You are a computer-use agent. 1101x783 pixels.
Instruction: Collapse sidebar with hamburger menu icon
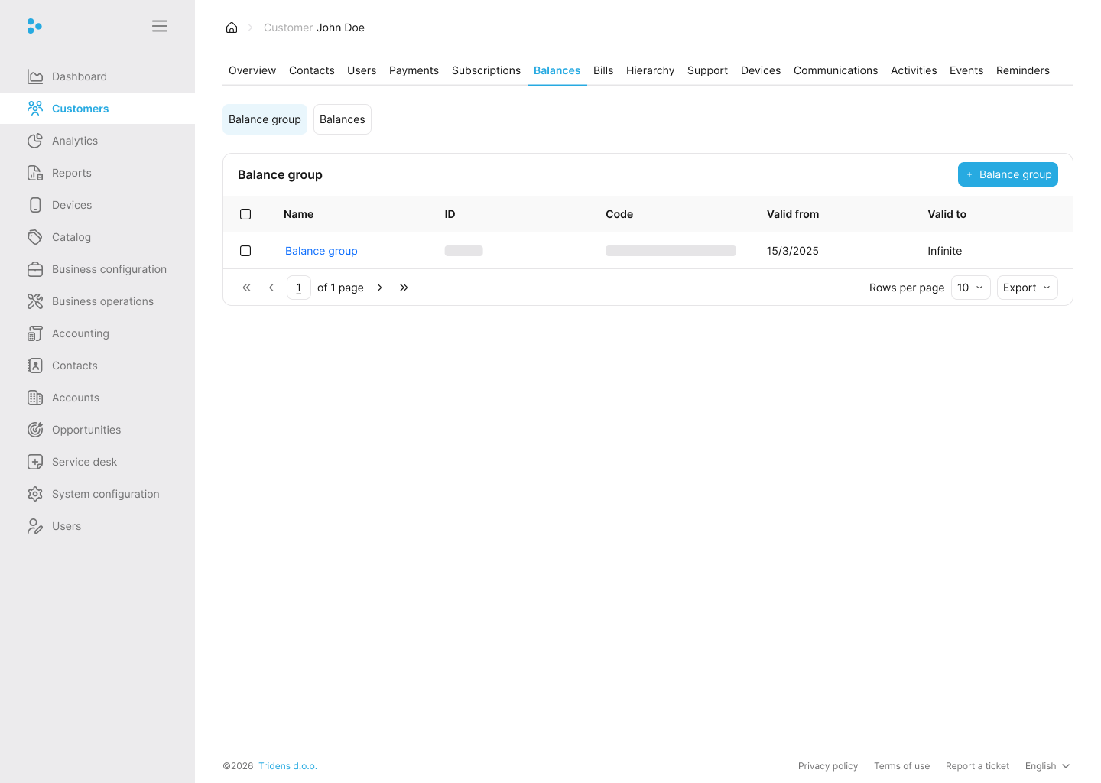pos(160,26)
